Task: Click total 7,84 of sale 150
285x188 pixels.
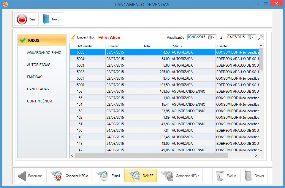Action: [166, 131]
